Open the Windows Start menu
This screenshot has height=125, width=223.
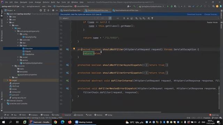[3, 122]
